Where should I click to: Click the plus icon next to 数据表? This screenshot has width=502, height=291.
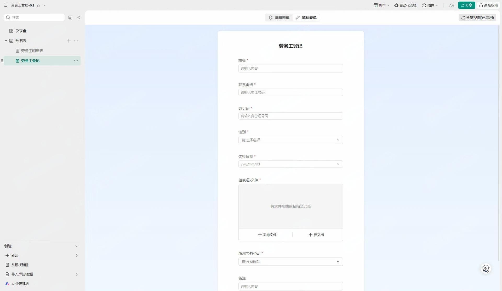69,41
